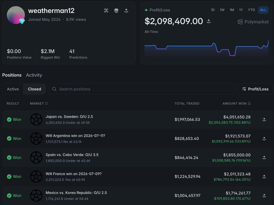The width and height of the screenshot is (274, 205).
Task: Click soccer ball icon for Japan vs. Sweden
Action: (x=36, y=120)
